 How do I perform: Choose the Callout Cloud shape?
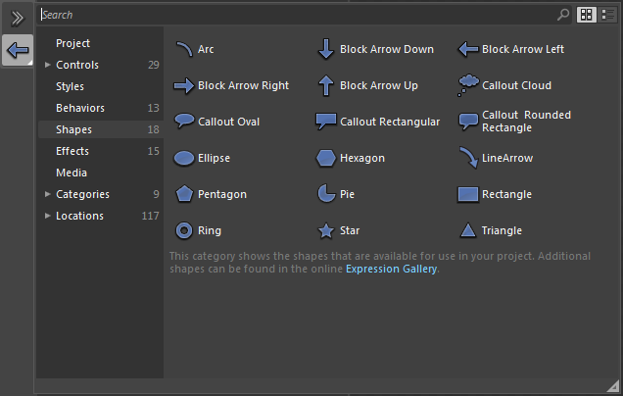[505, 85]
